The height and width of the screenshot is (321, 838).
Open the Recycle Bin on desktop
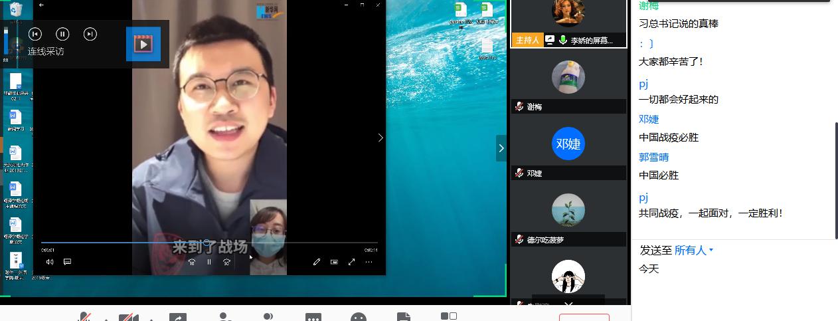[x=16, y=9]
